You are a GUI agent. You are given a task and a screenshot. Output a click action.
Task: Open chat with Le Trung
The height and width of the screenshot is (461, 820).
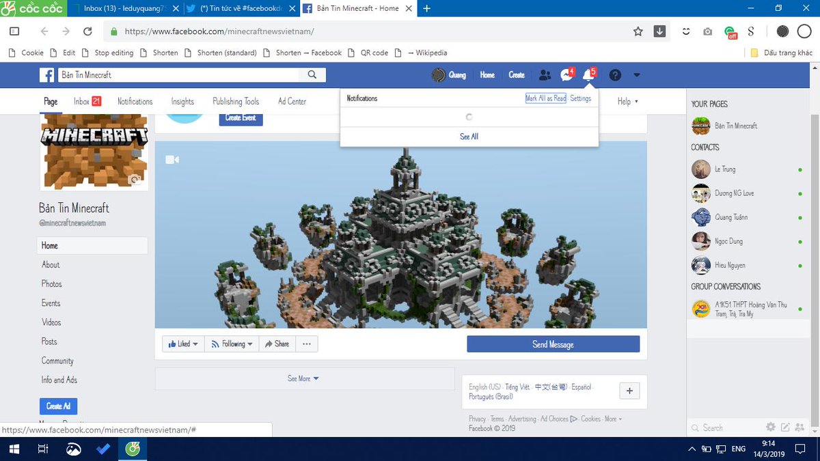[748, 169]
